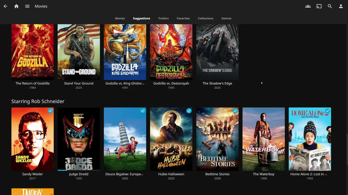
Task: Open Sandy Wexler title link
Action: (x=32, y=174)
